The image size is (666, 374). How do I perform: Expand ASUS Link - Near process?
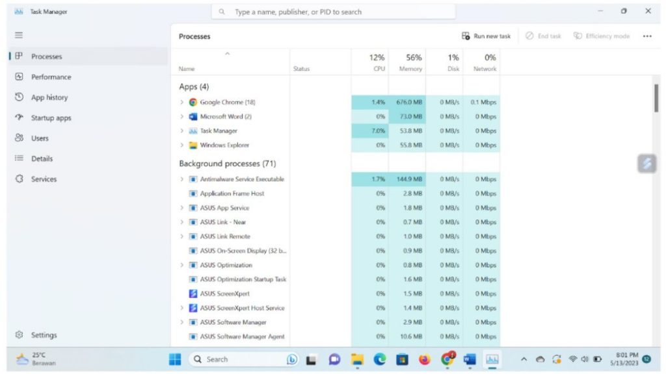click(x=182, y=222)
